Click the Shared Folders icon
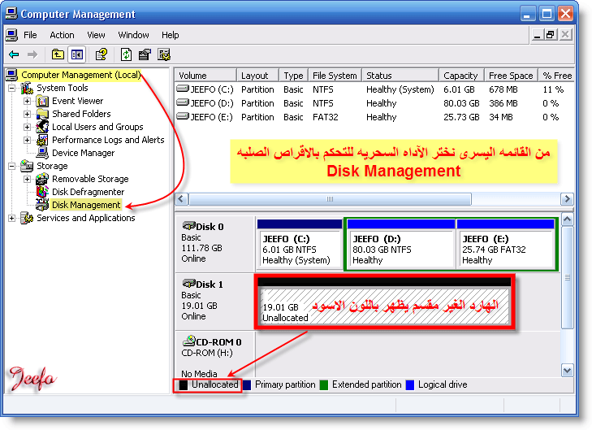Viewport: 592px width, 430px height. [42, 114]
